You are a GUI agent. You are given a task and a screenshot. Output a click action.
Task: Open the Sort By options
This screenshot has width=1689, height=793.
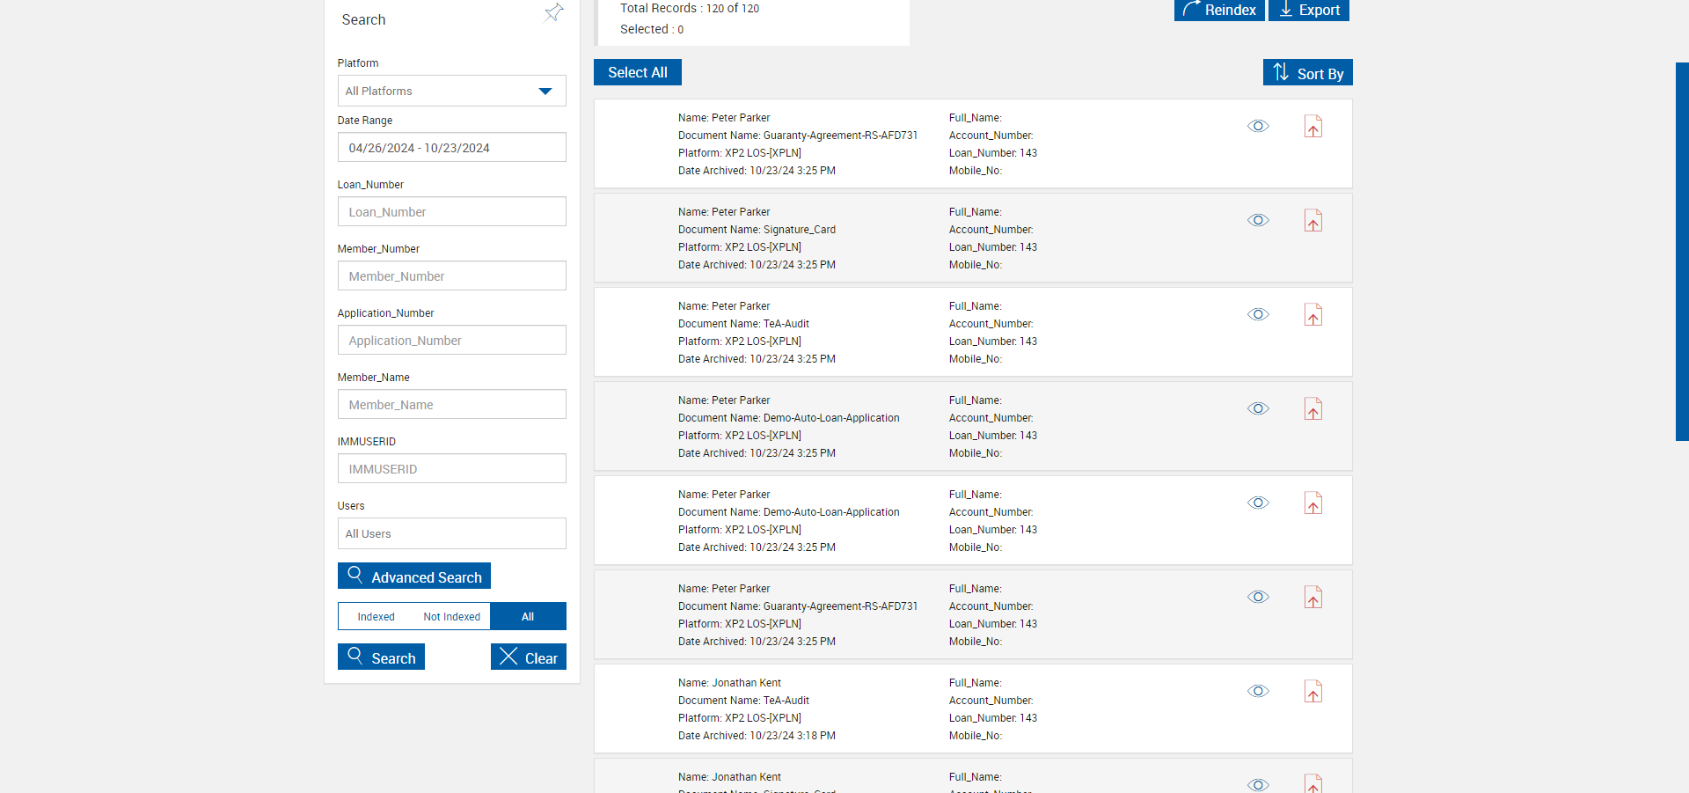[1307, 72]
